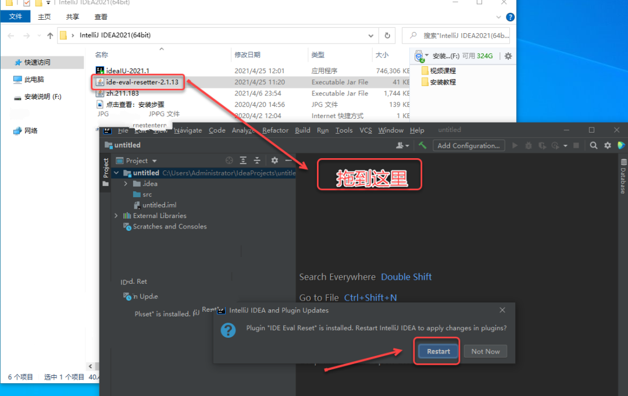
Task: Select the ideaIU-2021.1 application file
Action: click(122, 71)
